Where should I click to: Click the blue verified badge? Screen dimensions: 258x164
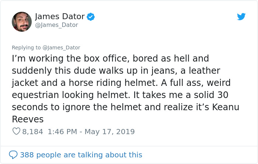click(91, 17)
